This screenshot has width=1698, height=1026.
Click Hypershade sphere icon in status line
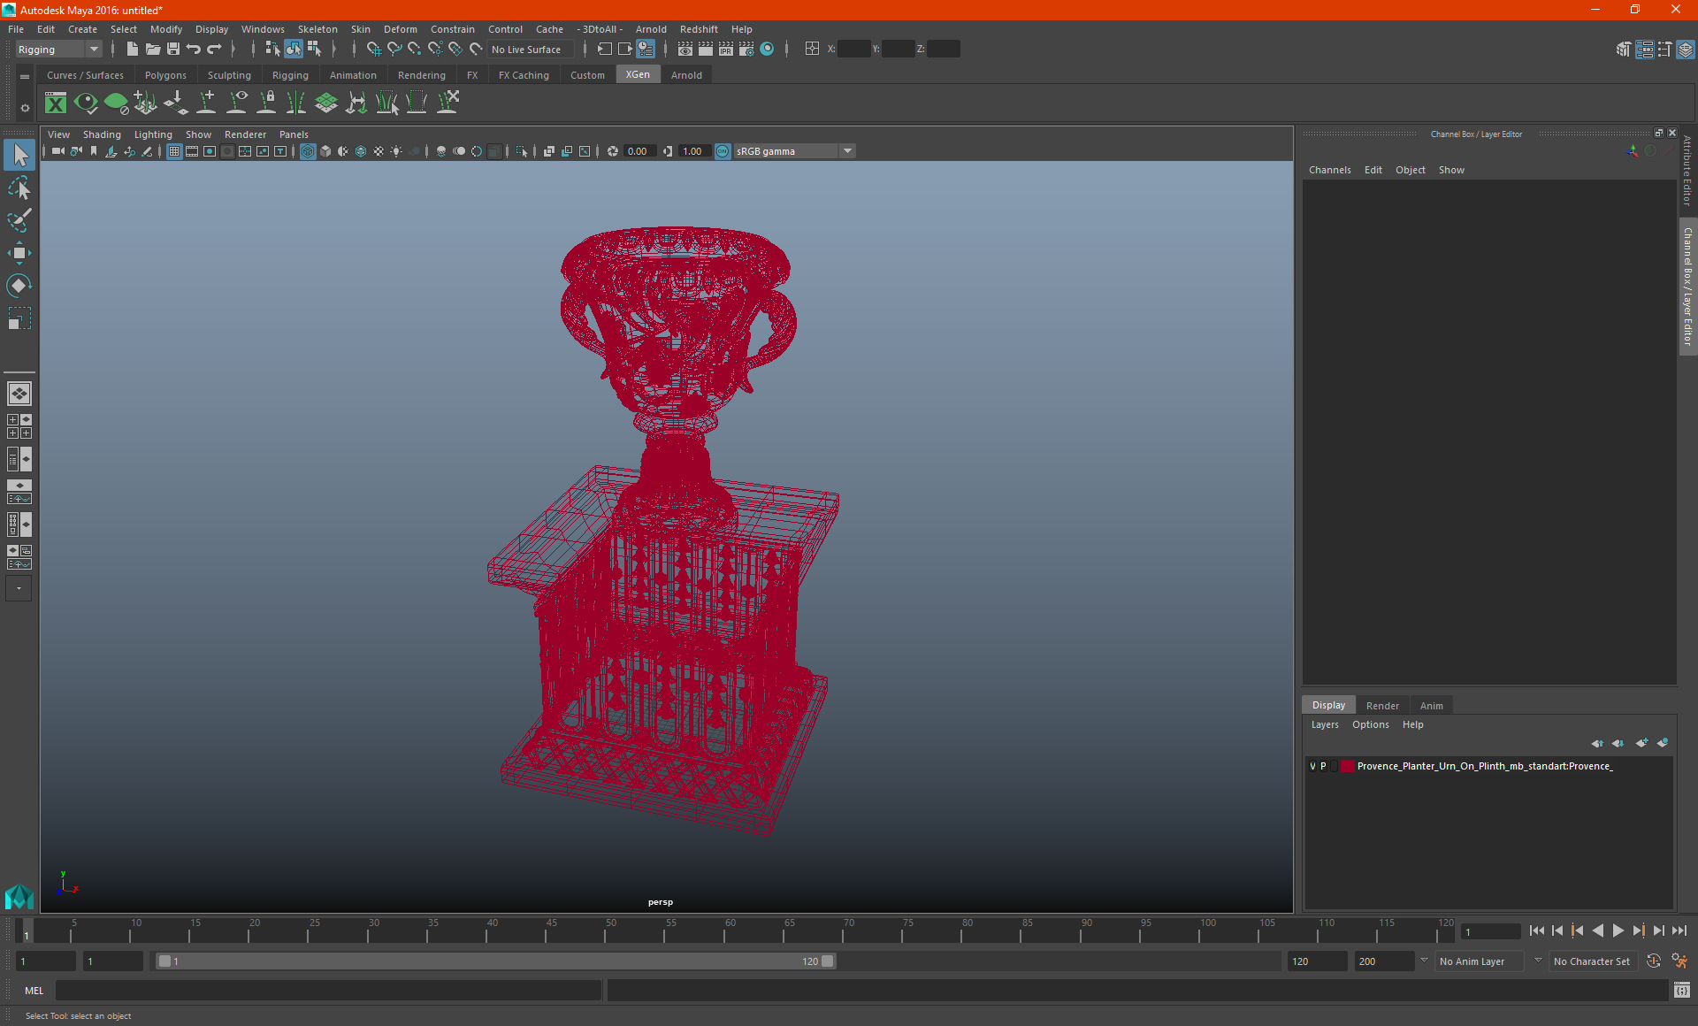pos(768,50)
